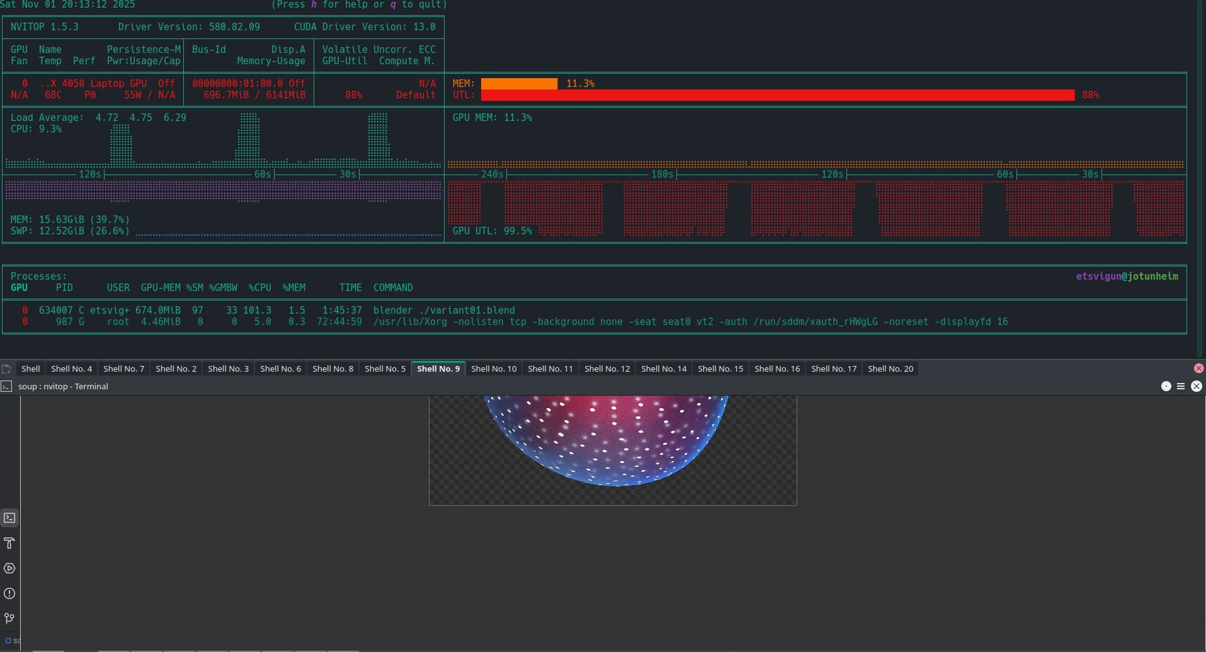Switch to the Shell No. 17 tab

(833, 369)
